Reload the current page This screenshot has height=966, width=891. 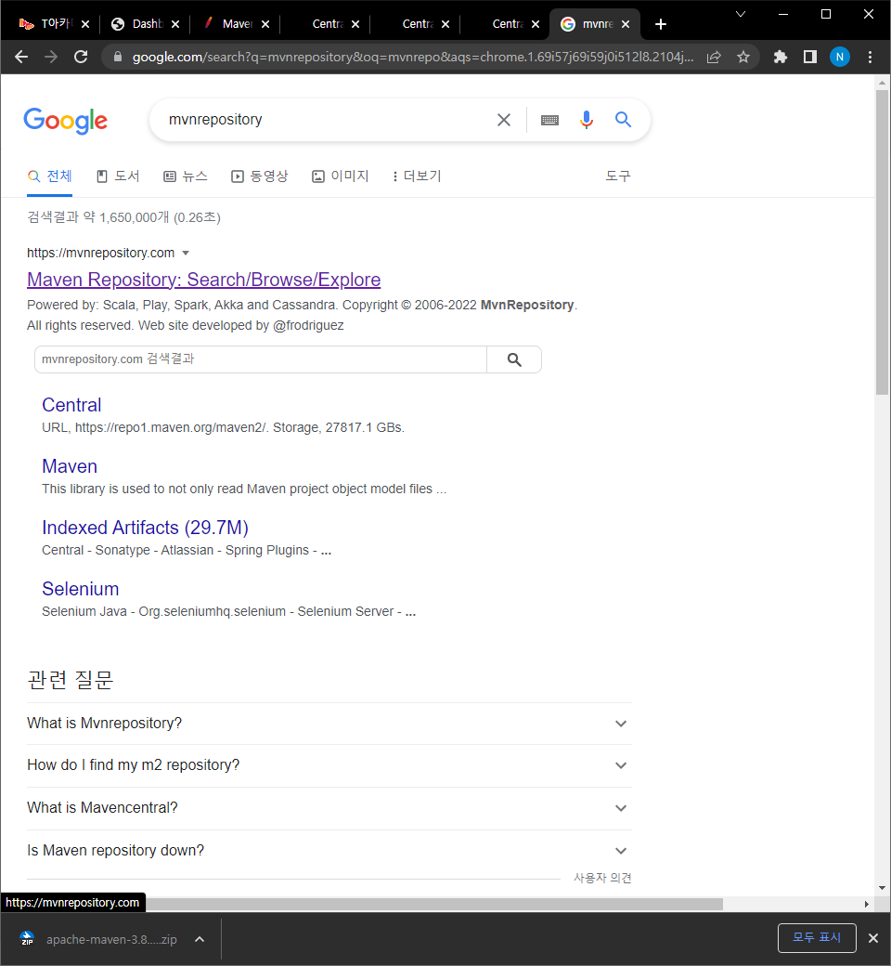81,57
